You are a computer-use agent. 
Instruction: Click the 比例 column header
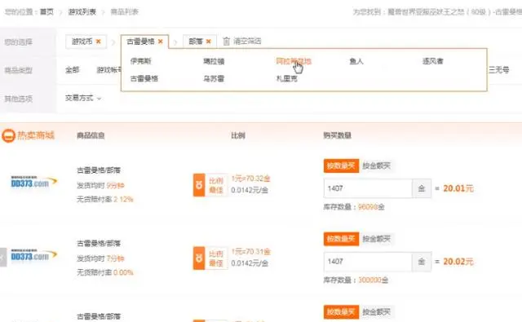coord(238,135)
